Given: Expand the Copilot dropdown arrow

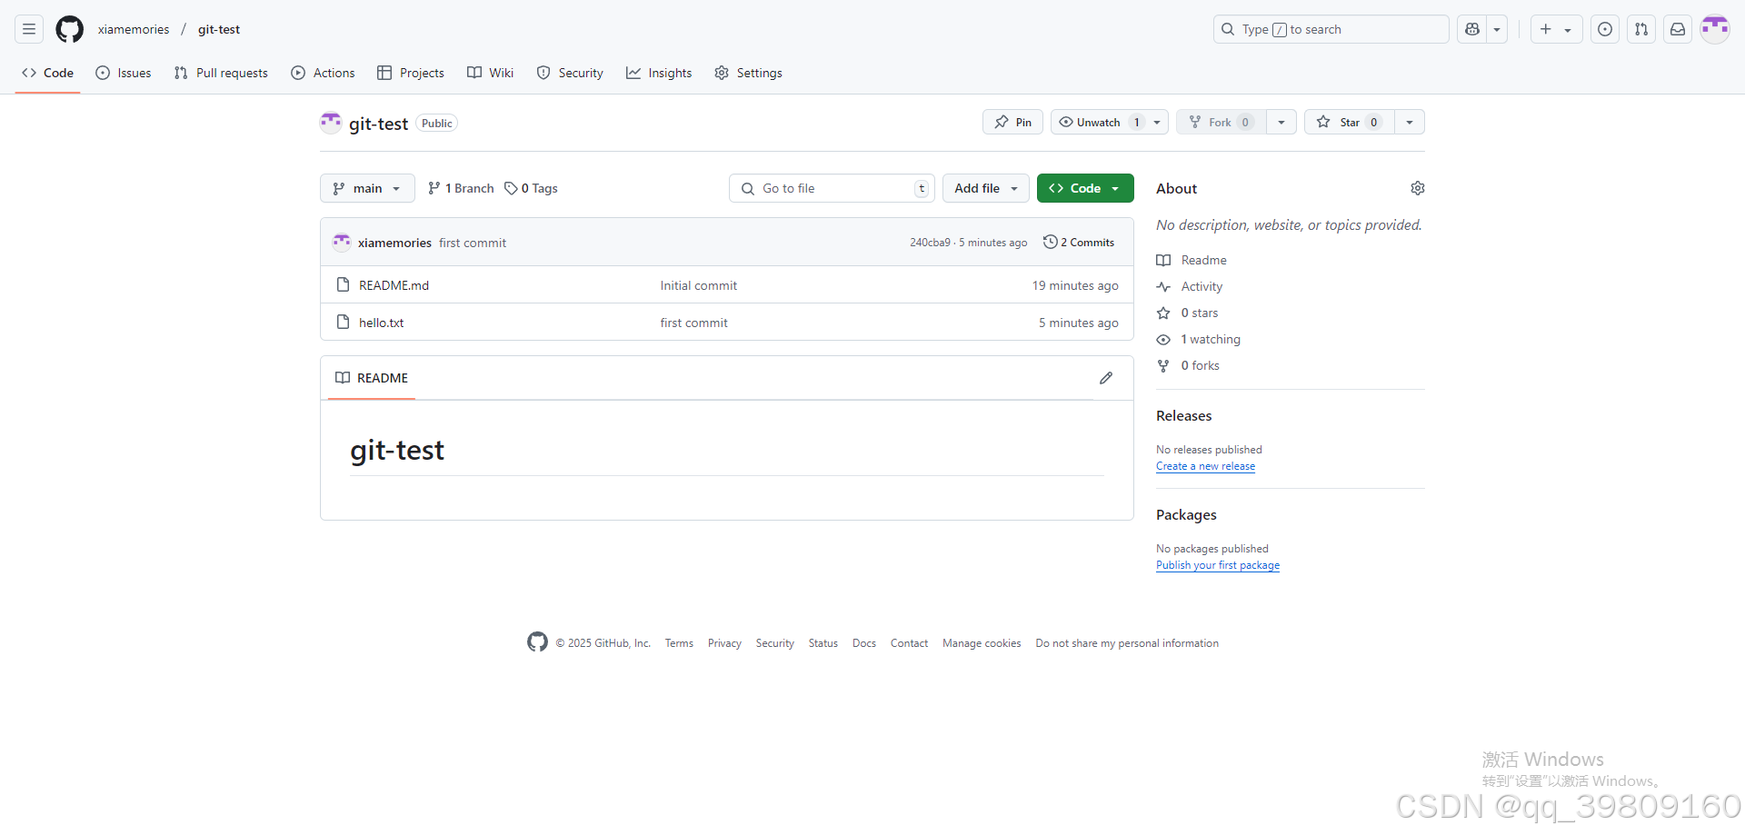Looking at the screenshot, I should [1497, 29].
